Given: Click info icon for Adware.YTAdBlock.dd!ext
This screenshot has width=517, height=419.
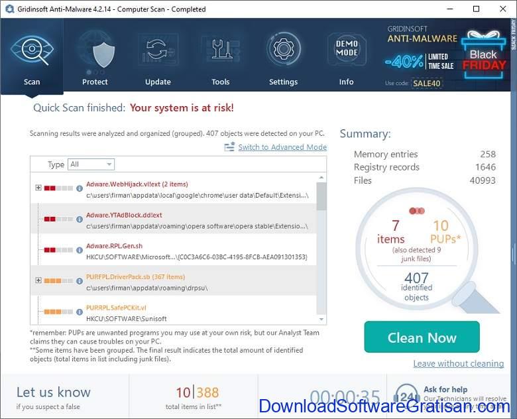Looking at the screenshot, I should coord(80,219).
